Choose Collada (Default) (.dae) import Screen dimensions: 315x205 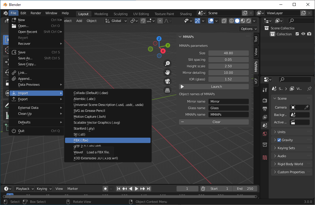point(108,93)
